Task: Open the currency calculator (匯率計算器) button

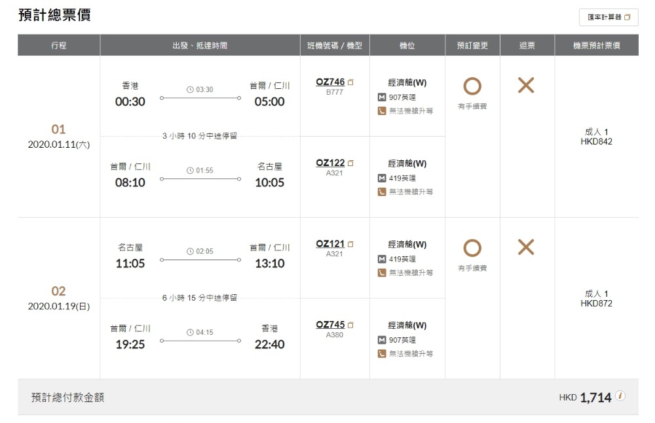Action: pos(608,18)
